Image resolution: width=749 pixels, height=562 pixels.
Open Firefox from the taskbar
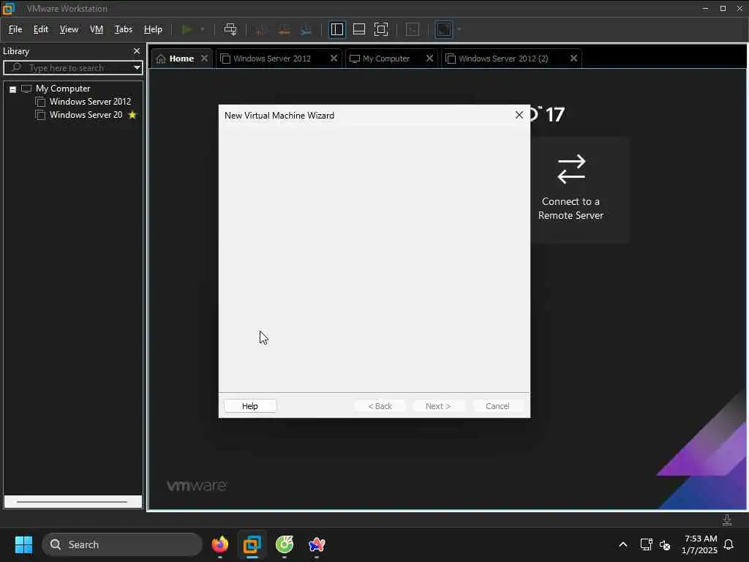tap(219, 544)
